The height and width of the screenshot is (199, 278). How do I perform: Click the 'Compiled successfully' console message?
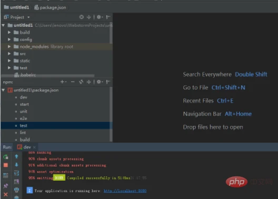(98, 178)
